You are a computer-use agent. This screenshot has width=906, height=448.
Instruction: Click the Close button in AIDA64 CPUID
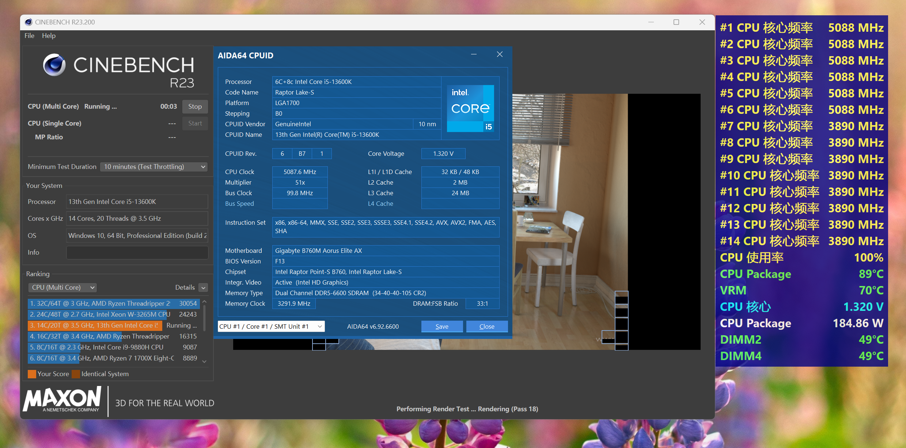click(486, 327)
